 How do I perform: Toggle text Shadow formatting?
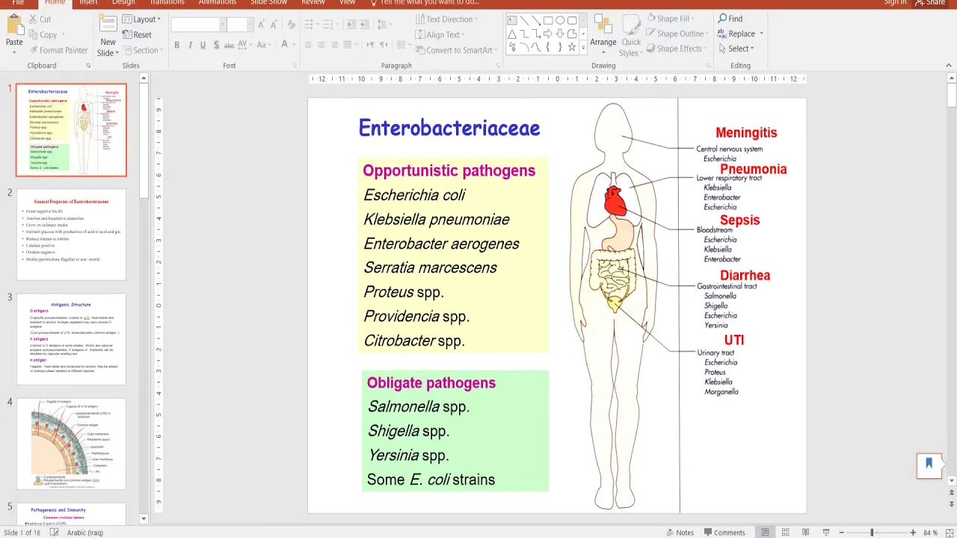216,45
